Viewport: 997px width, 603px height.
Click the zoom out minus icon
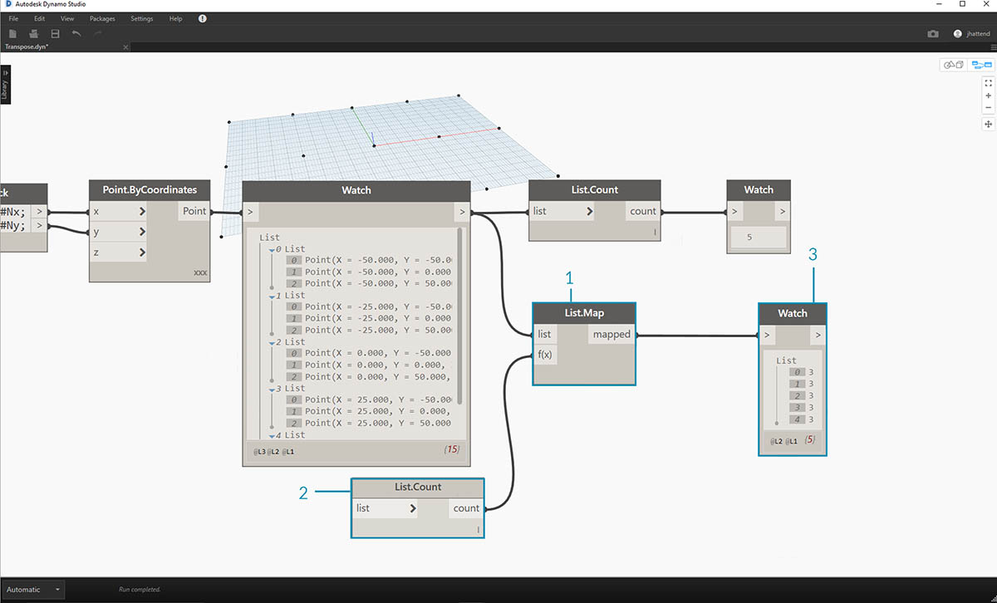(x=989, y=108)
